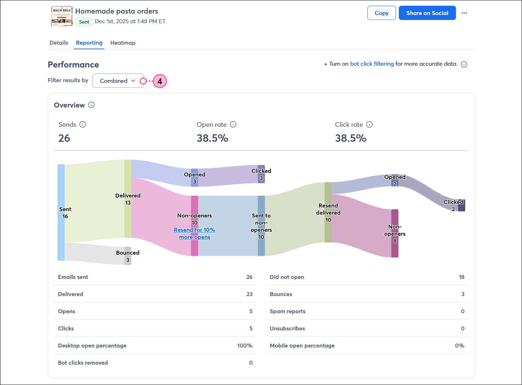Switch to the Heatmap tab
The width and height of the screenshot is (522, 385).
tap(123, 42)
